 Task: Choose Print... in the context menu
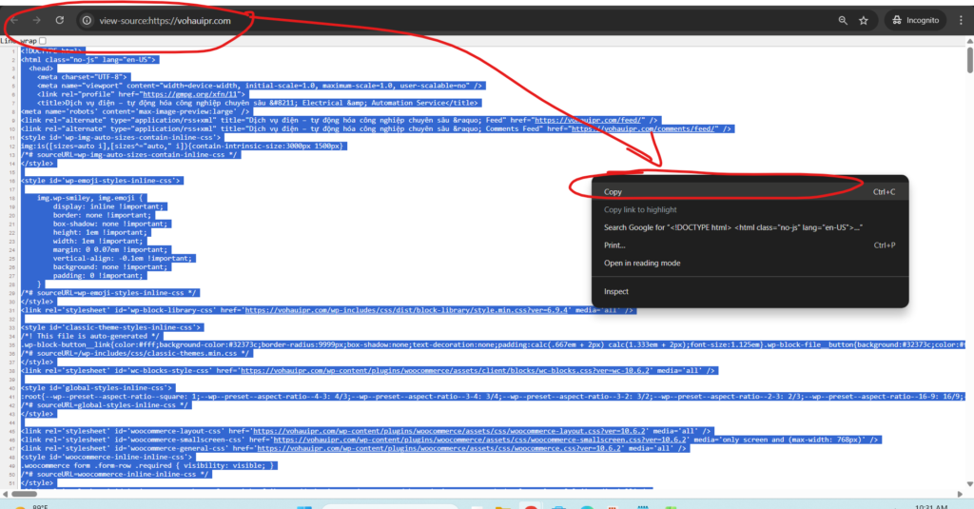pyautogui.click(x=614, y=245)
